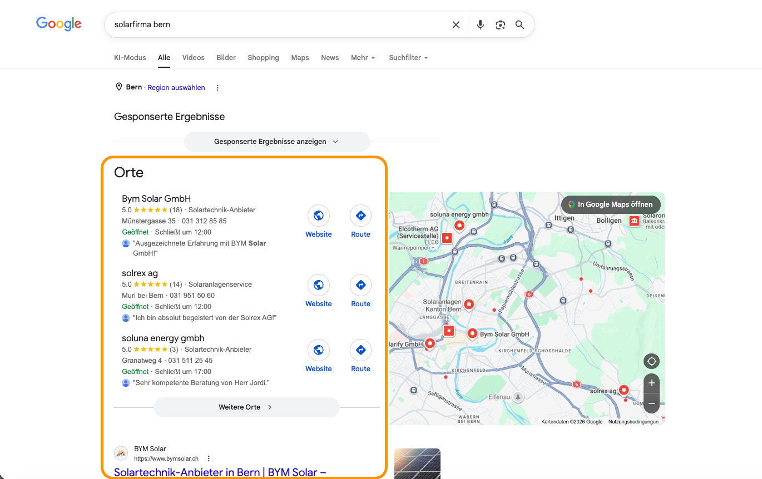This screenshot has height=479, width=762.
Task: Click solrex ag map pin
Action: (x=624, y=390)
